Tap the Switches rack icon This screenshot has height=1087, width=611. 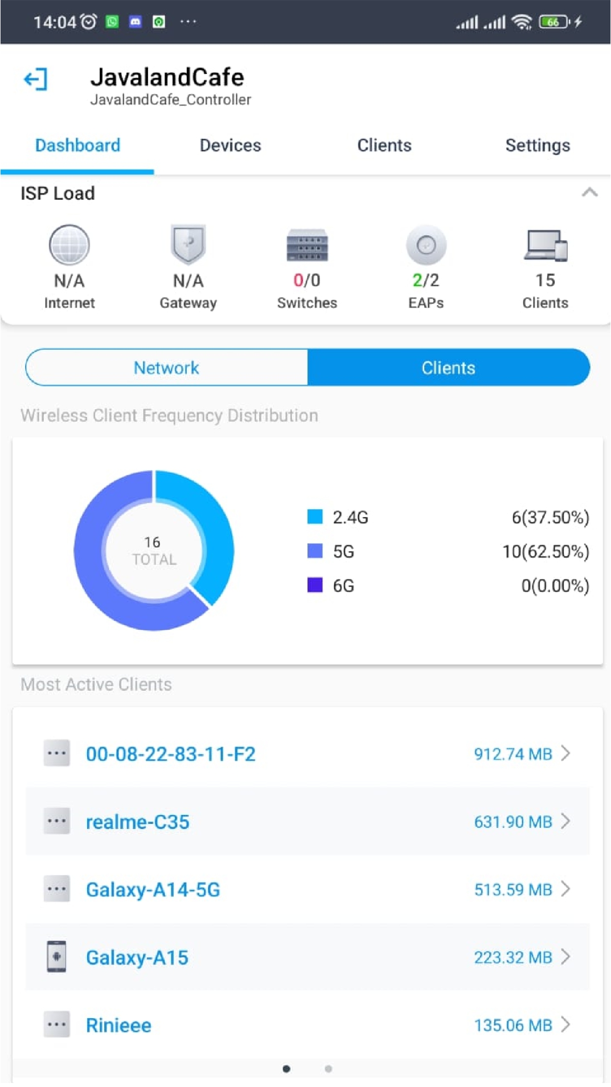click(x=307, y=245)
